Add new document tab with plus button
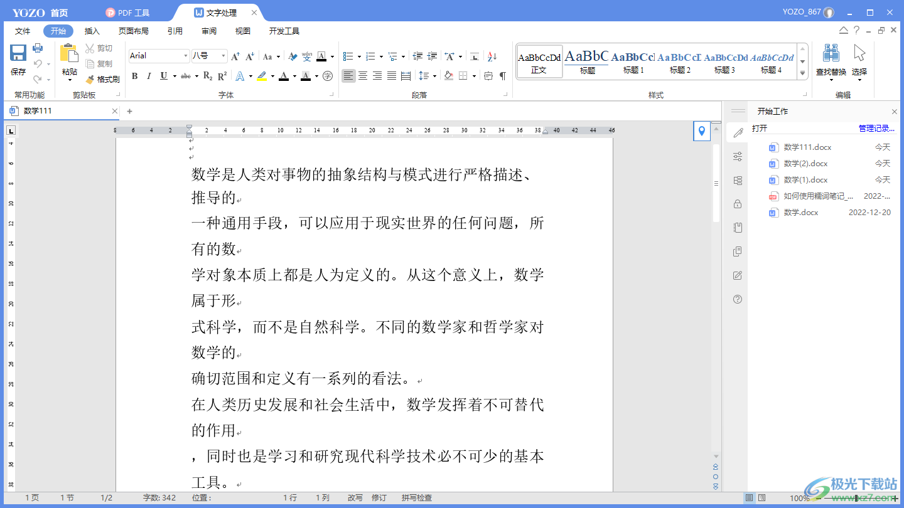This screenshot has width=904, height=508. pos(130,111)
